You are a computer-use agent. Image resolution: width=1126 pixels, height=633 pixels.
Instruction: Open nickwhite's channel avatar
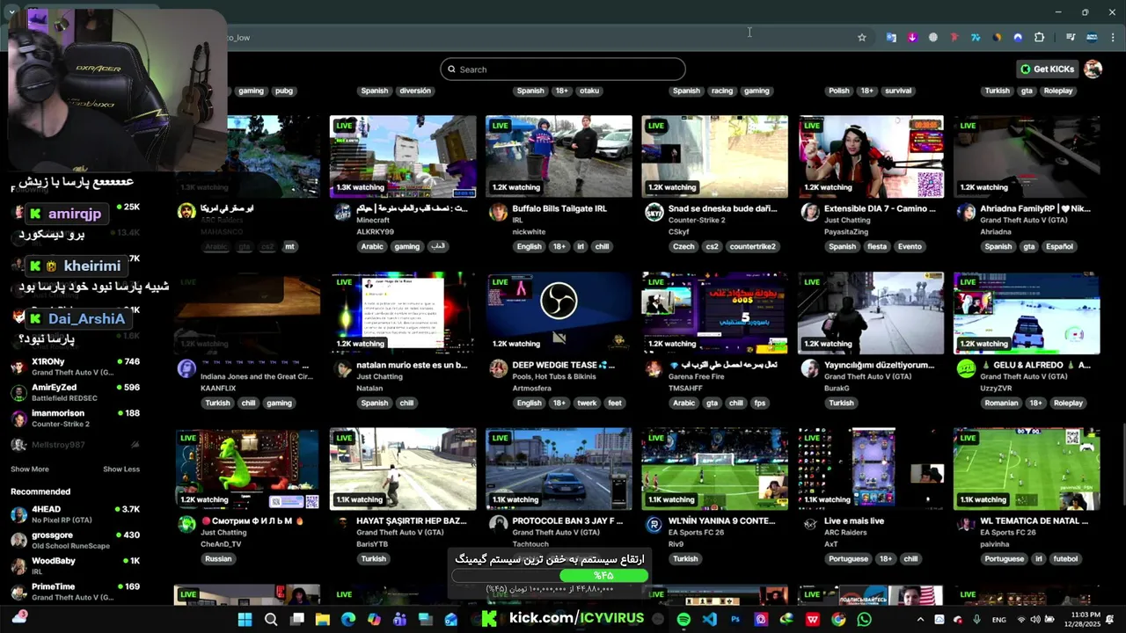point(498,212)
